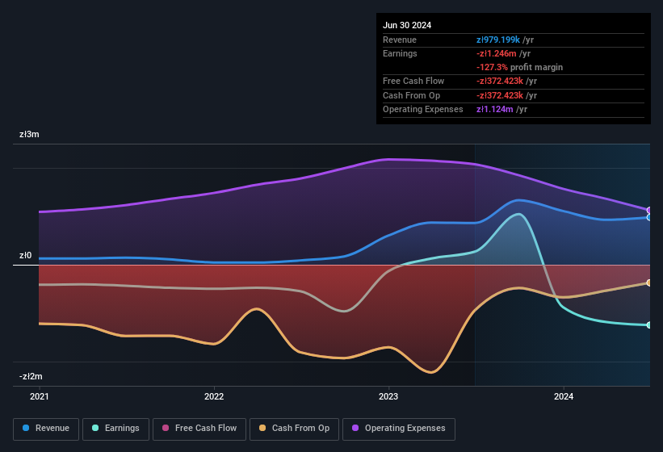Click the 2023 x-axis label
Screen dimensions: 663x452
pyautogui.click(x=388, y=396)
